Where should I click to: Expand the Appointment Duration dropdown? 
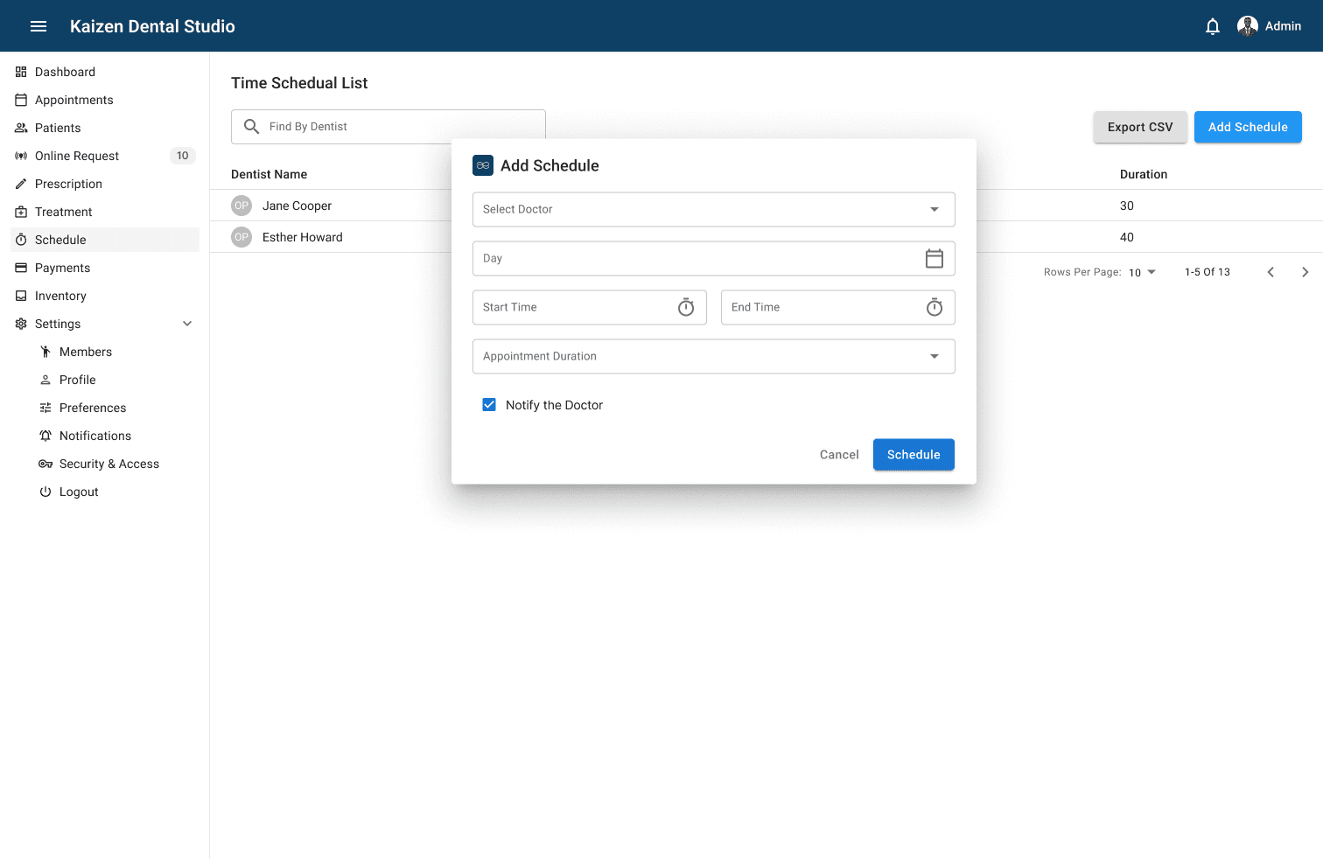(713, 357)
